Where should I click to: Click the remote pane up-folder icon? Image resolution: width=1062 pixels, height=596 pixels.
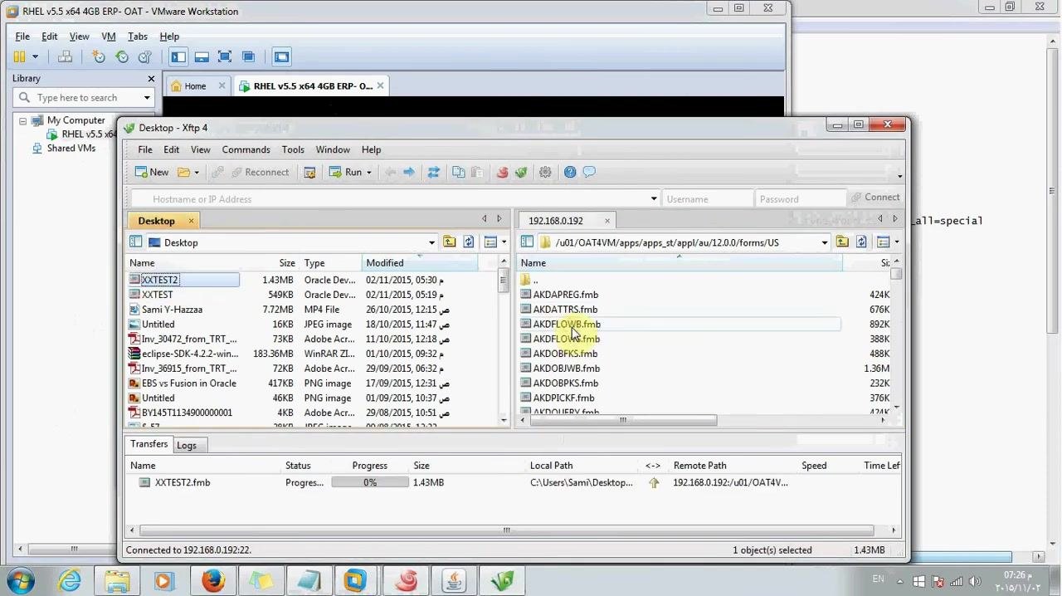click(x=842, y=242)
